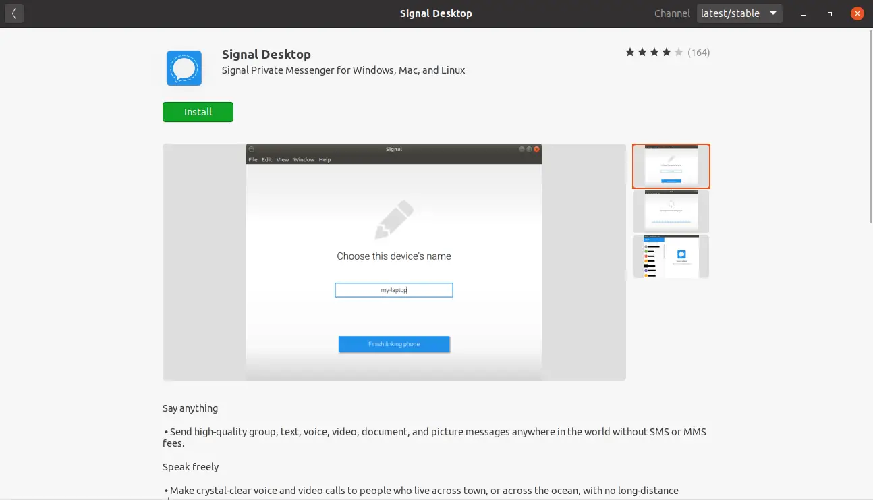Click the vertical scrollbar on the right

[869, 128]
